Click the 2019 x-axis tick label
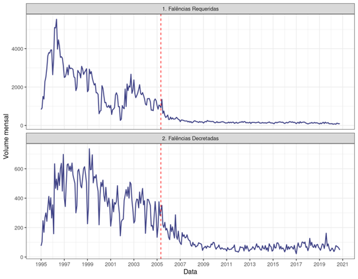Image resolution: width=358 pixels, height=279 pixels. point(319,264)
